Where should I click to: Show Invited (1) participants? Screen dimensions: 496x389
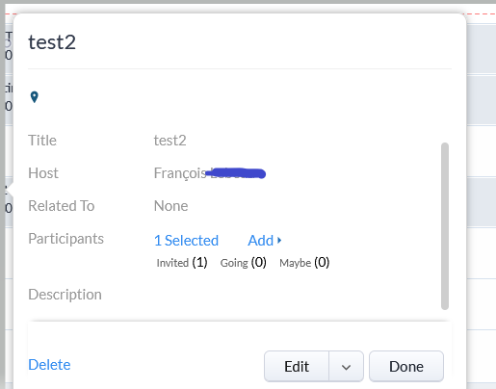click(x=182, y=263)
